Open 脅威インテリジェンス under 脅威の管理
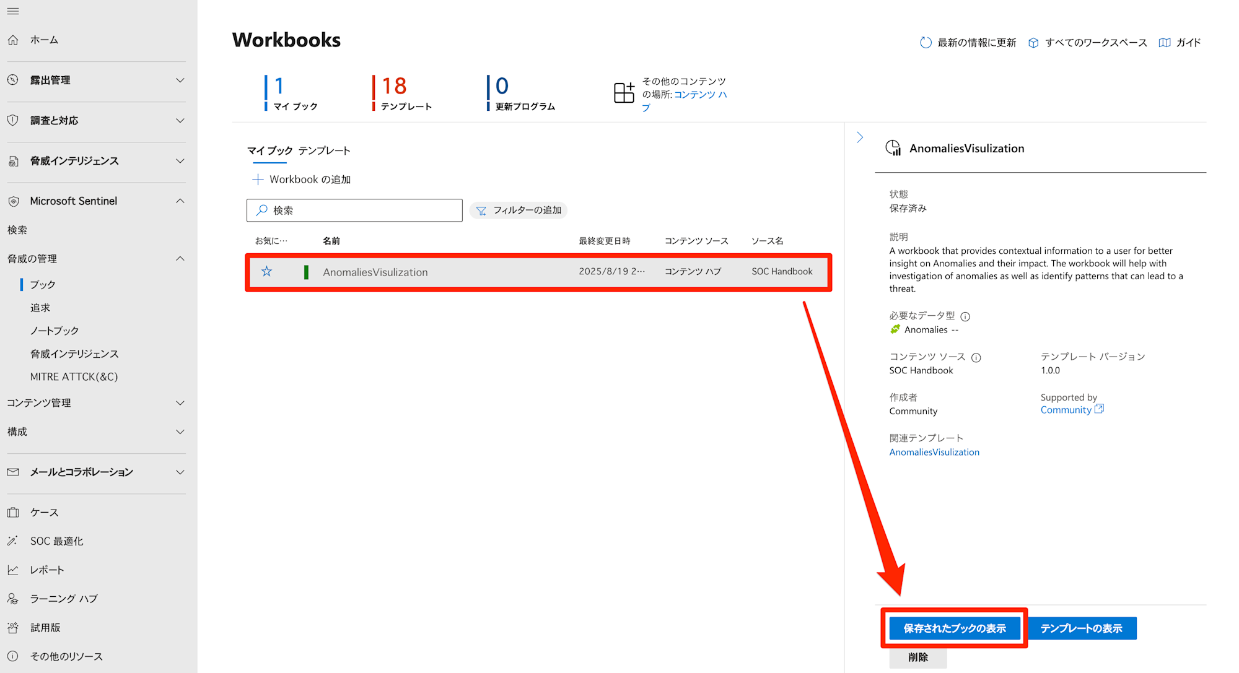The height and width of the screenshot is (673, 1239). pyautogui.click(x=74, y=354)
